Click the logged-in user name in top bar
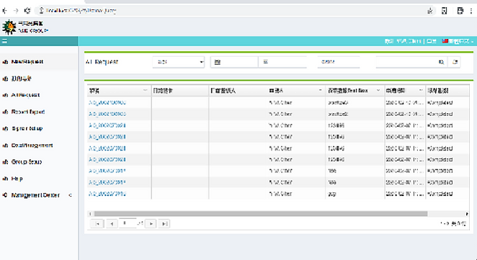Image resolution: width=477 pixels, height=260 pixels. (409, 41)
